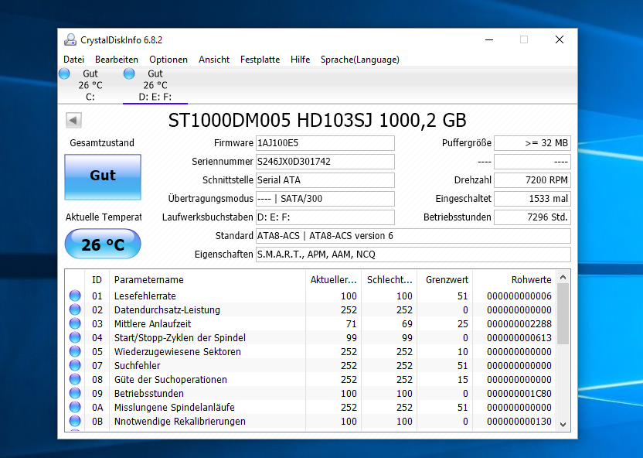Click the Firmware field 1AJ100E5

coord(325,143)
